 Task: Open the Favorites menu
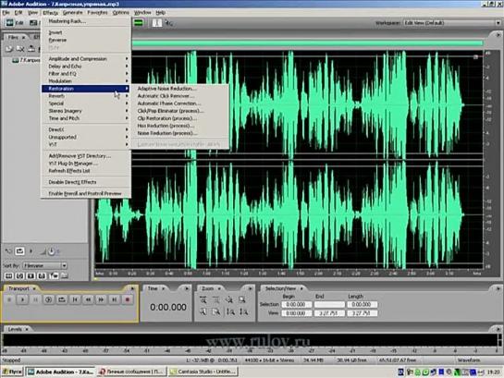tap(97, 13)
